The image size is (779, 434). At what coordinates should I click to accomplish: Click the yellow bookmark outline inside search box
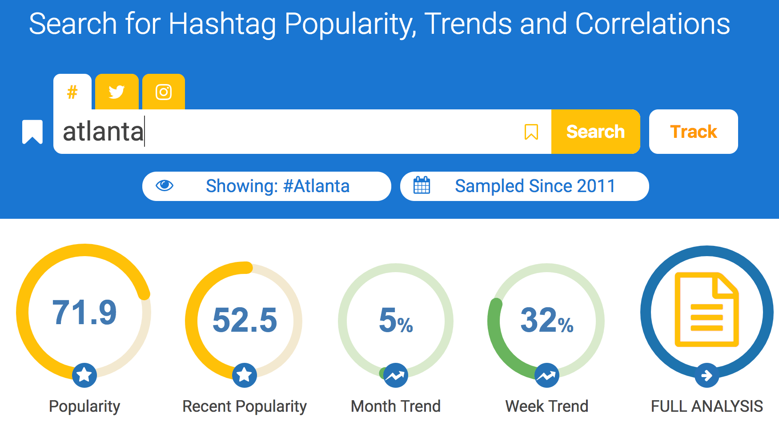(x=531, y=132)
